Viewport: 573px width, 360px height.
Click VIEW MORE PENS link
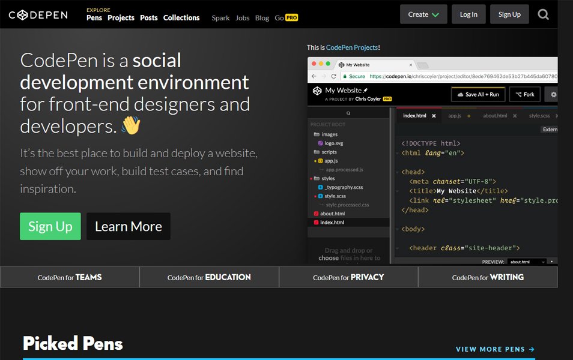click(495, 349)
